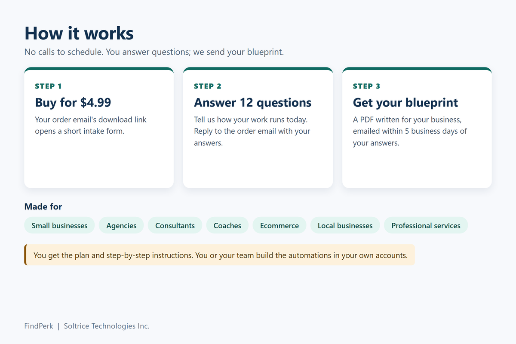516x344 pixels.
Task: Click the "Buy for $4.99" heading
Action: click(x=73, y=102)
